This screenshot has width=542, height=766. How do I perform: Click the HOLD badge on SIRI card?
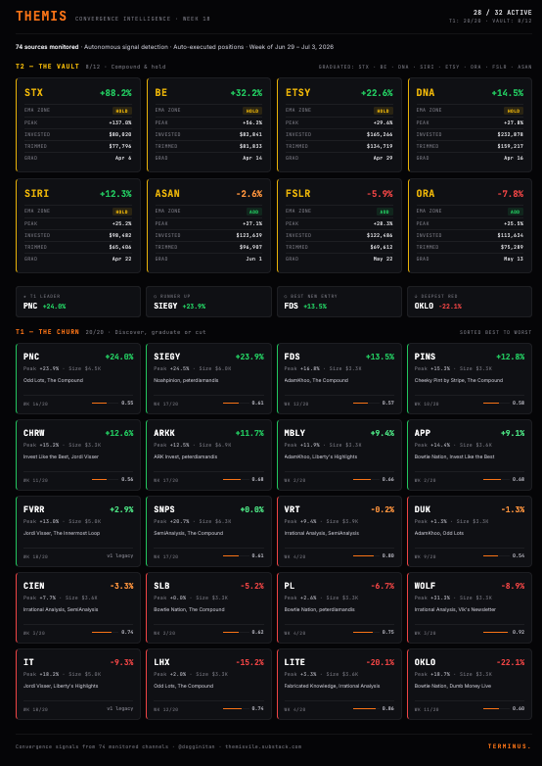point(122,212)
